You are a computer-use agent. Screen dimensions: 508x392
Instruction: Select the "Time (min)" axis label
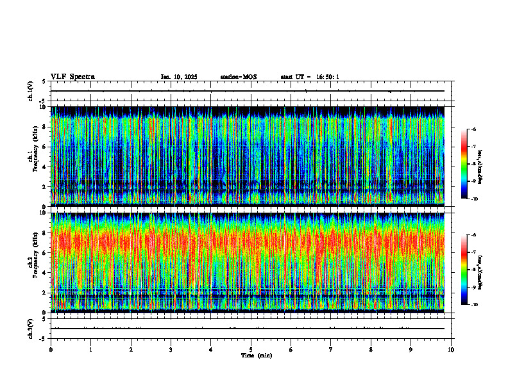[x=257, y=355]
